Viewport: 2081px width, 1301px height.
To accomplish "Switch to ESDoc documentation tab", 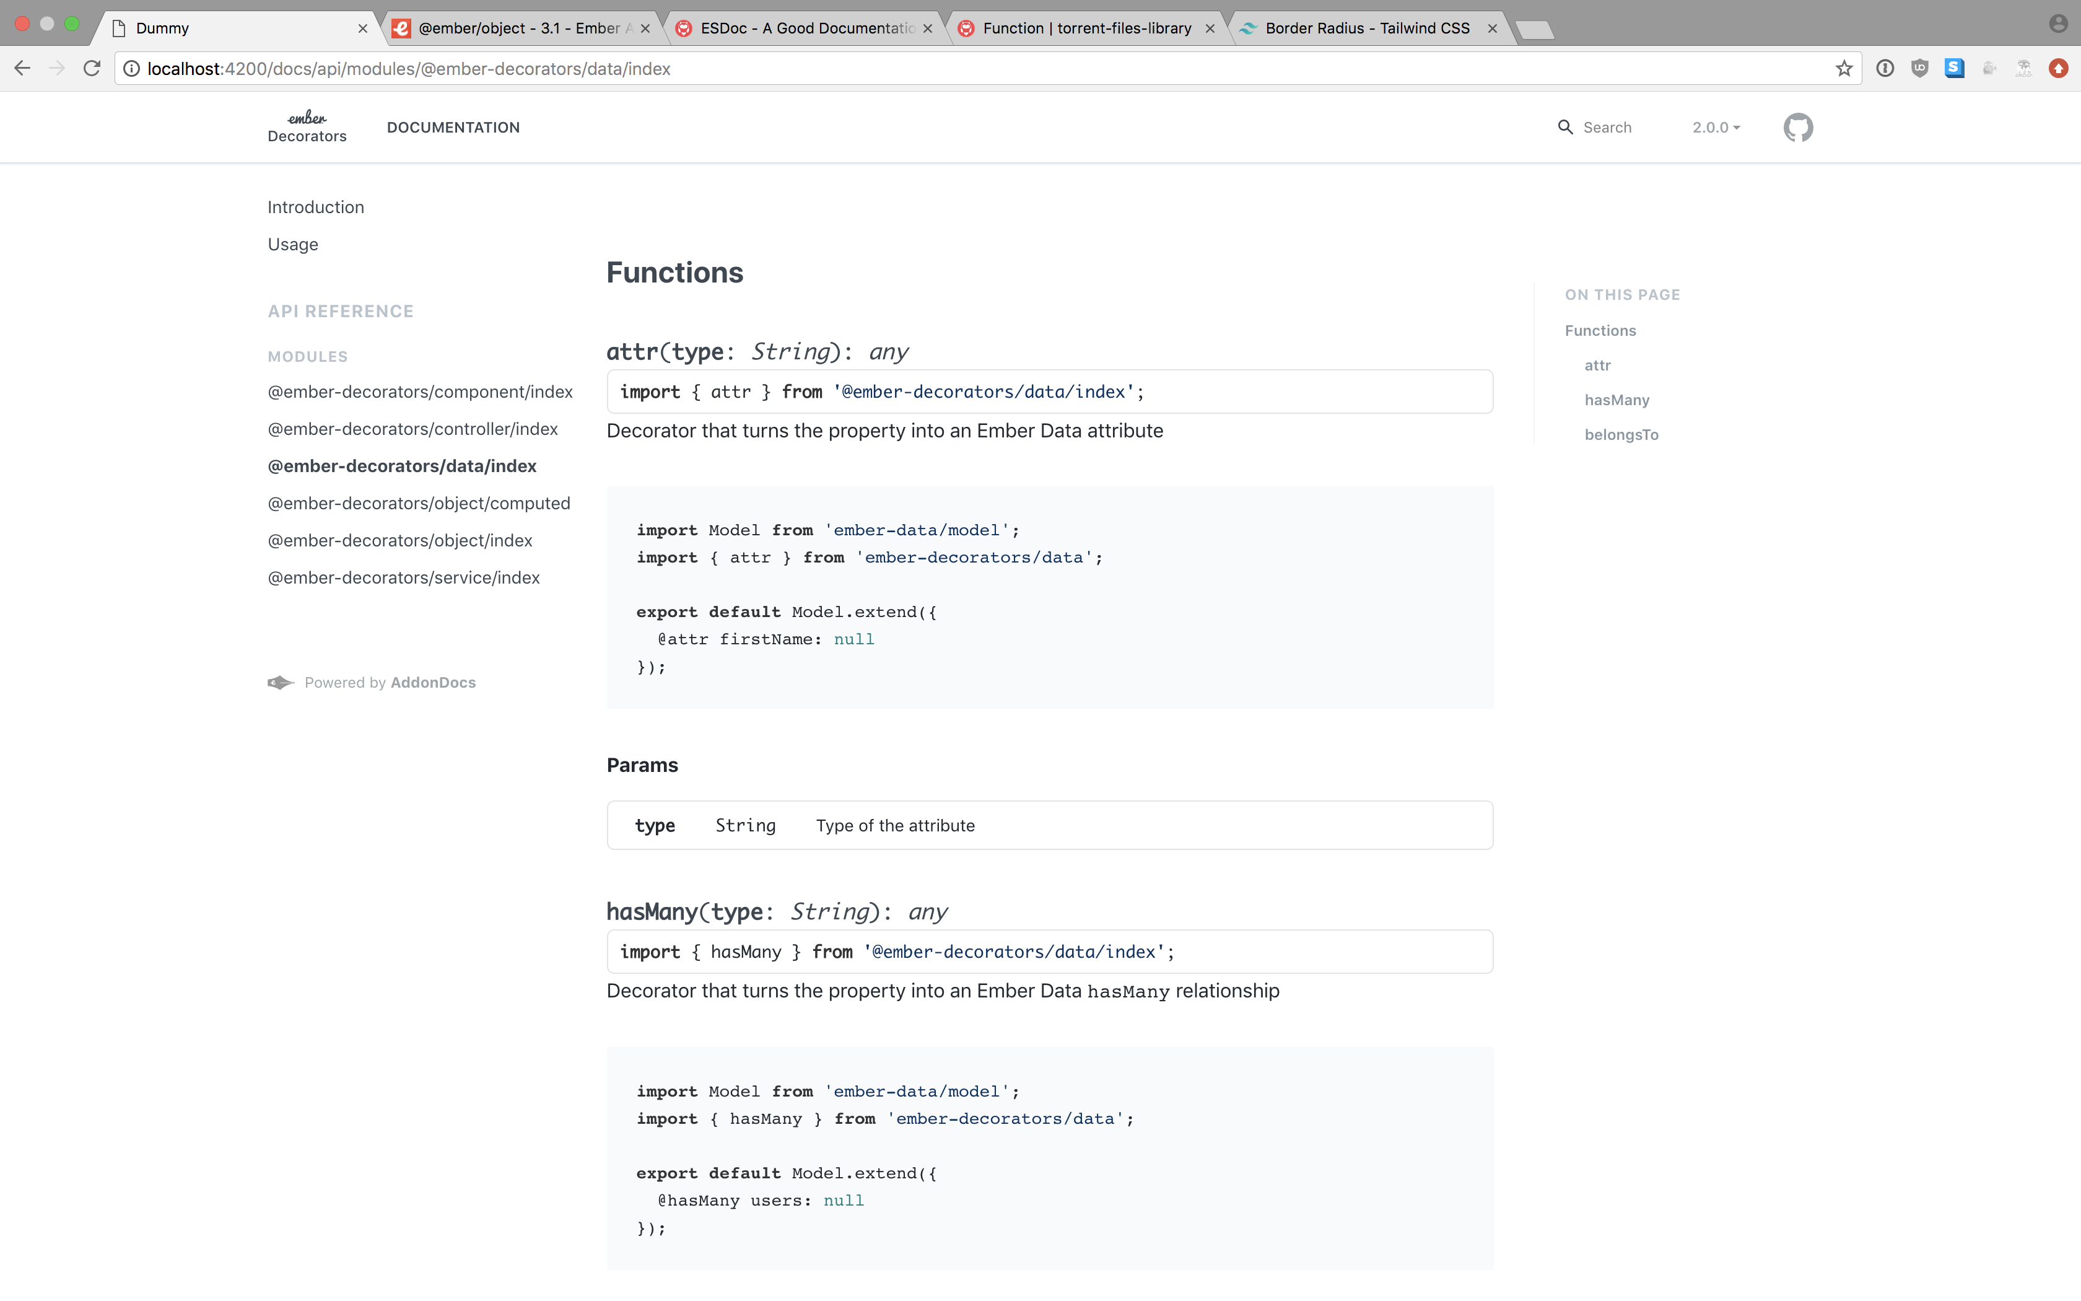I will coord(806,28).
